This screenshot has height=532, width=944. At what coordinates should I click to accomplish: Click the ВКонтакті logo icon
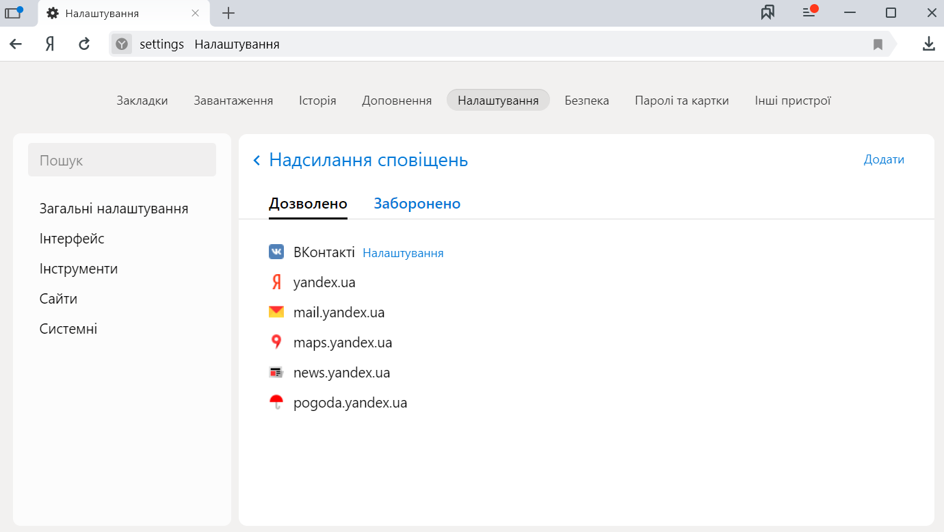pyautogui.click(x=276, y=252)
